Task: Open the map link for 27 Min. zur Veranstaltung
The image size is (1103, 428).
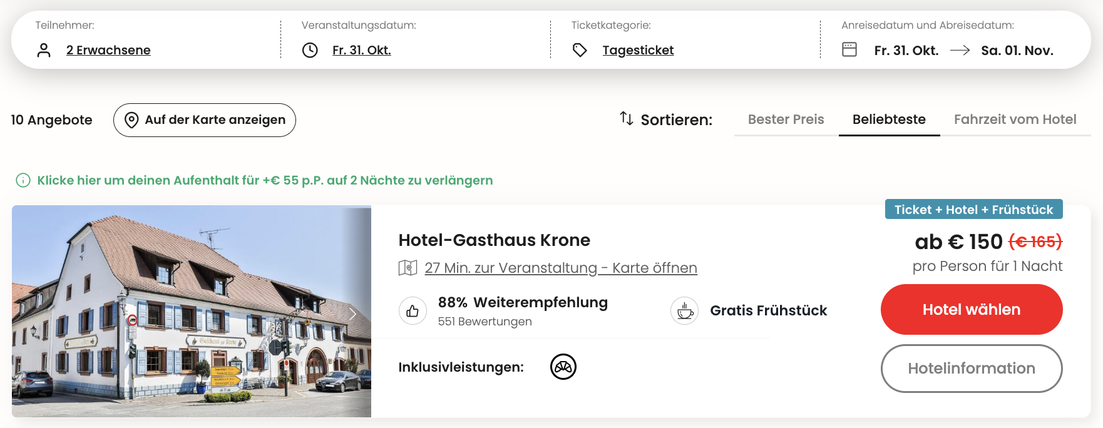Action: coord(560,268)
